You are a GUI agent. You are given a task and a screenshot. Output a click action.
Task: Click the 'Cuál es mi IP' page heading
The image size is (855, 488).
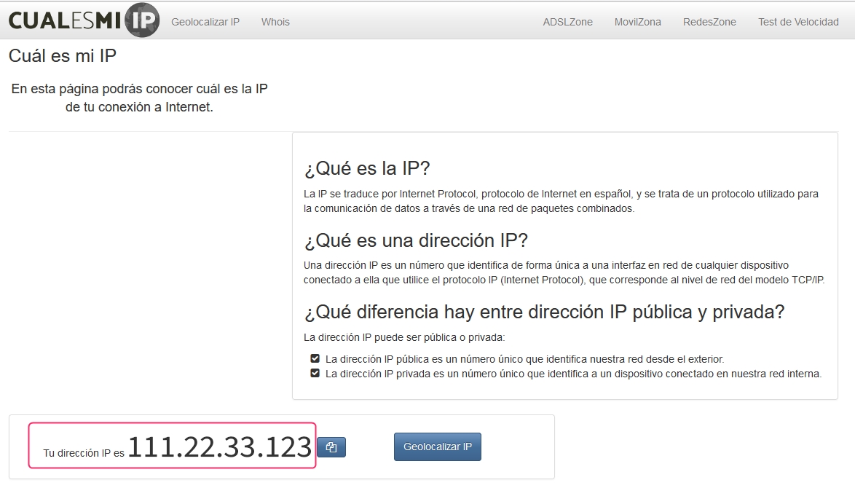(63, 56)
